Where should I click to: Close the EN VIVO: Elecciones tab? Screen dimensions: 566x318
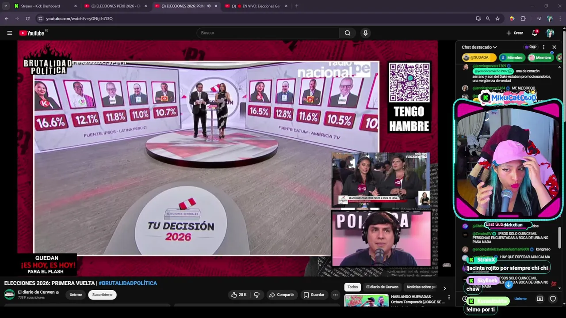point(286,6)
